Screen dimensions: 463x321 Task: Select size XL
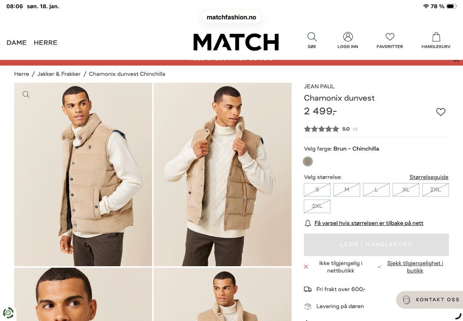point(406,190)
